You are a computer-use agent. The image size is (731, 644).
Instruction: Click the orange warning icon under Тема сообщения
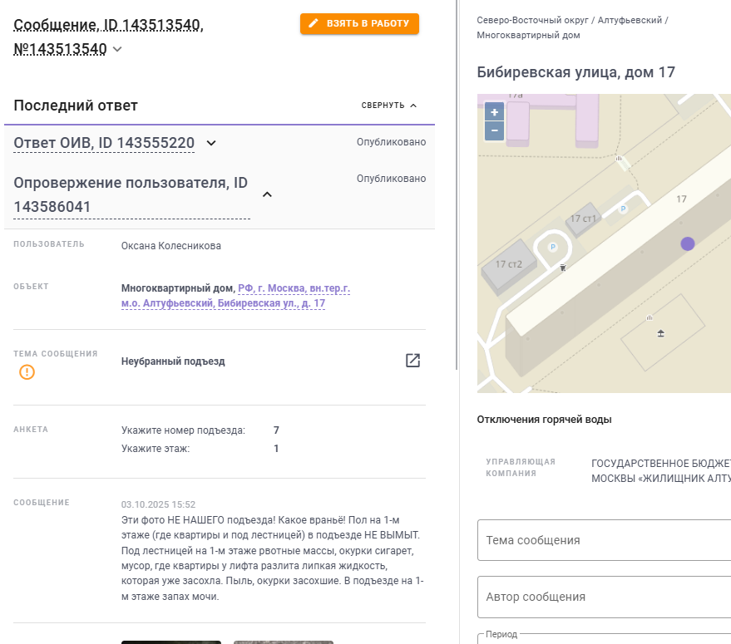point(27,371)
